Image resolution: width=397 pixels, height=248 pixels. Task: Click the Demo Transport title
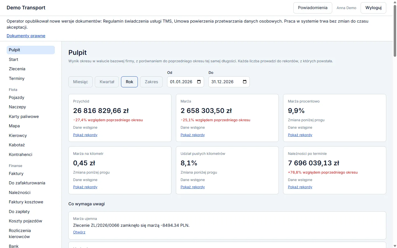pyautogui.click(x=26, y=8)
